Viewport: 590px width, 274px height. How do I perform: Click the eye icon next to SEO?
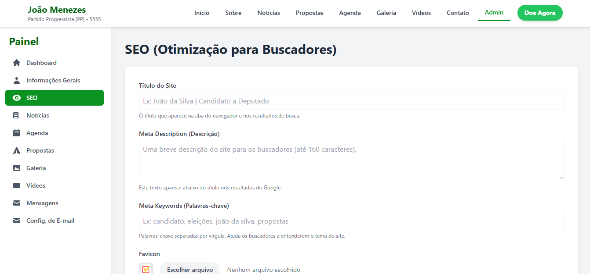click(x=17, y=98)
